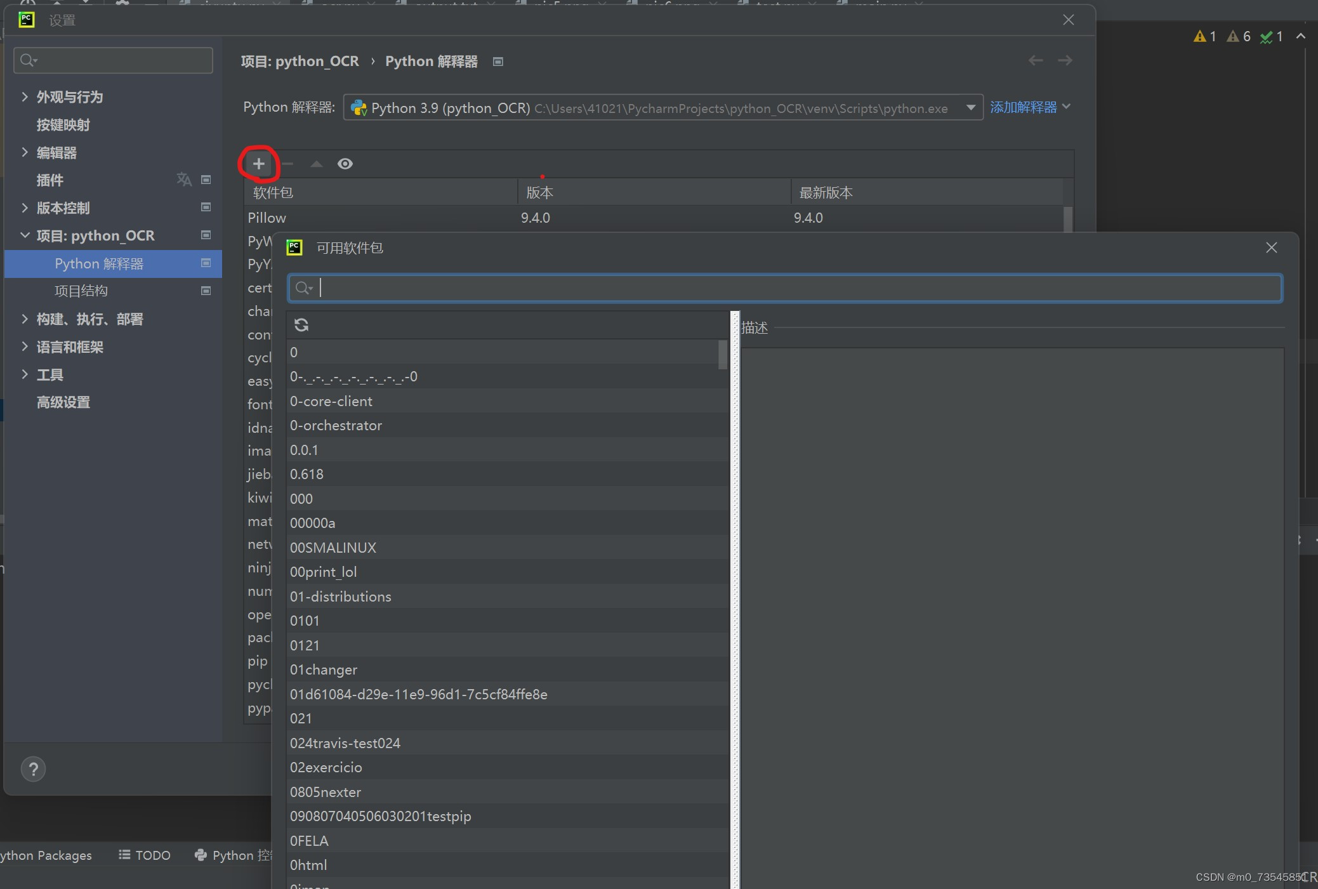Click the plus icon to add package
Screen dimensions: 1318x889
pos(258,164)
